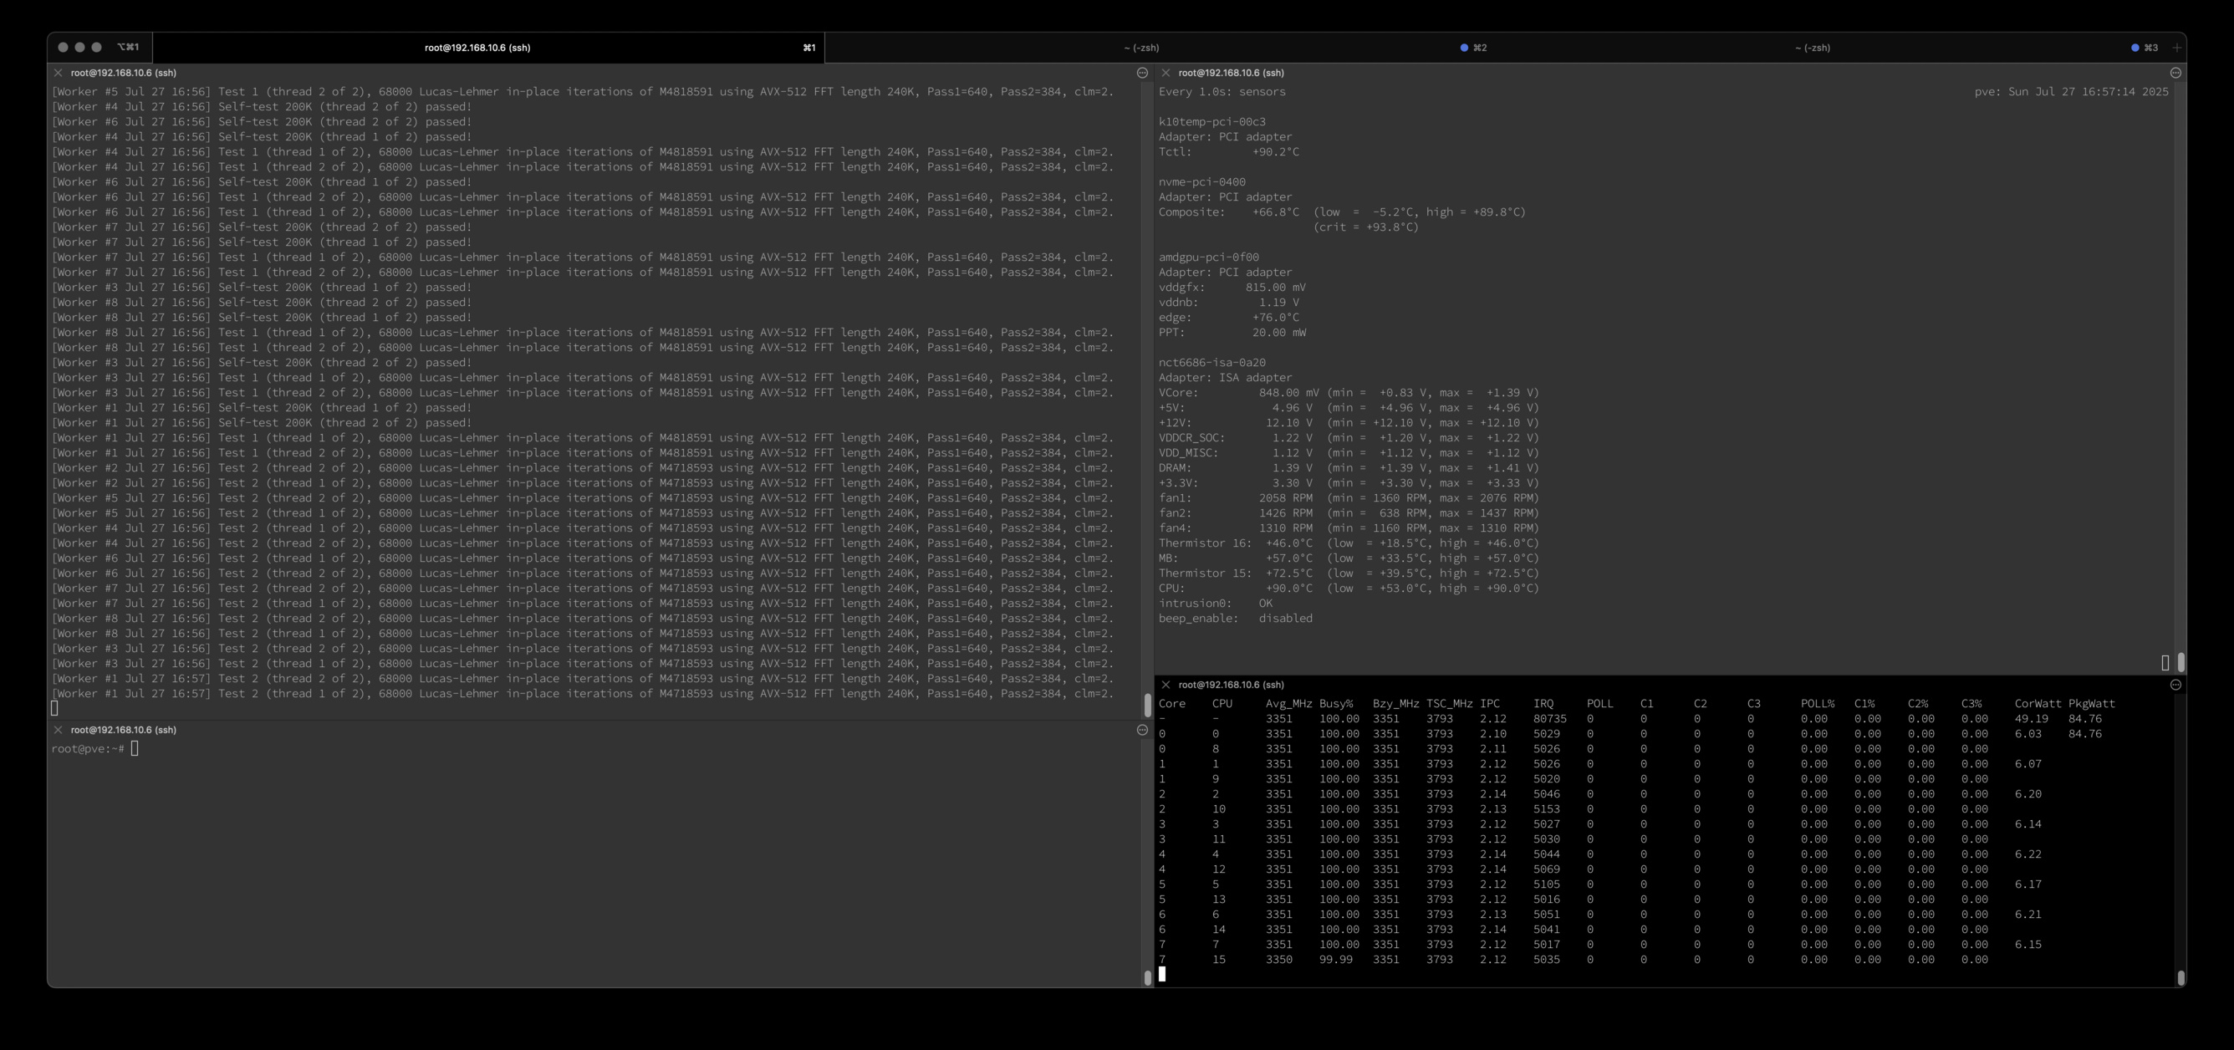Close the sensors watch pane
The image size is (2234, 1050).
coord(1165,73)
